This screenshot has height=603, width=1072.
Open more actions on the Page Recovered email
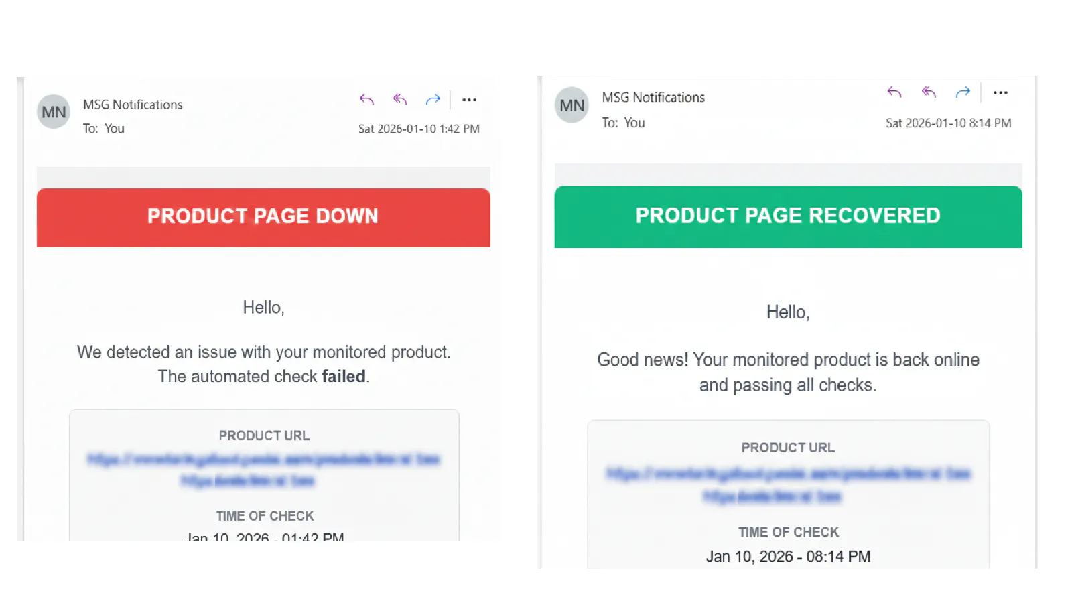1000,92
